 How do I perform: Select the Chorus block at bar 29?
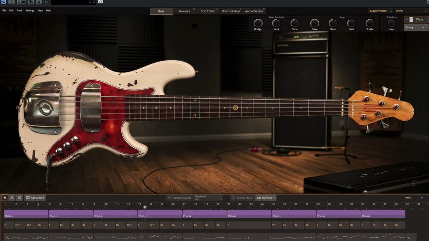coord(339,214)
